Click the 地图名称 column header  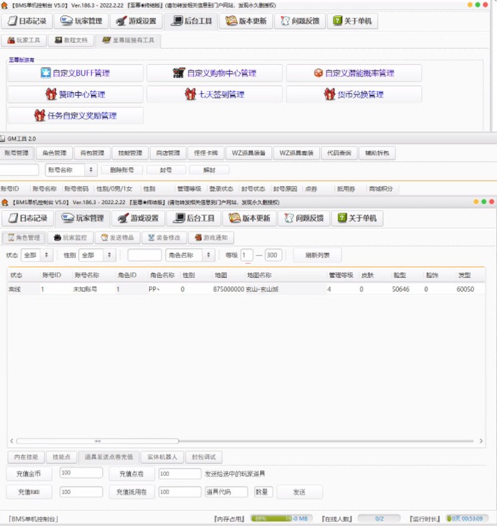point(260,275)
